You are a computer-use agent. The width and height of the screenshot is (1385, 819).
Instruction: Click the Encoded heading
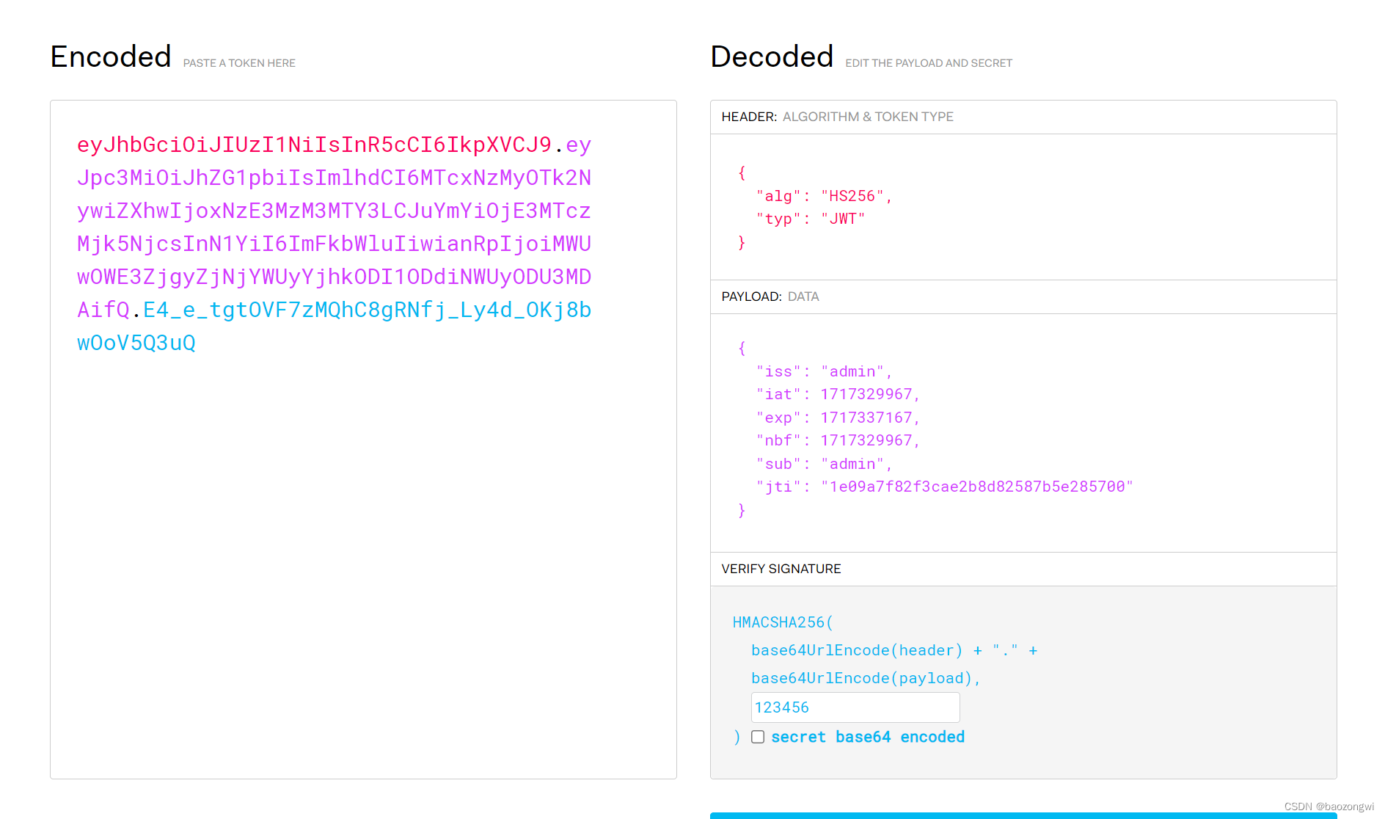point(111,57)
